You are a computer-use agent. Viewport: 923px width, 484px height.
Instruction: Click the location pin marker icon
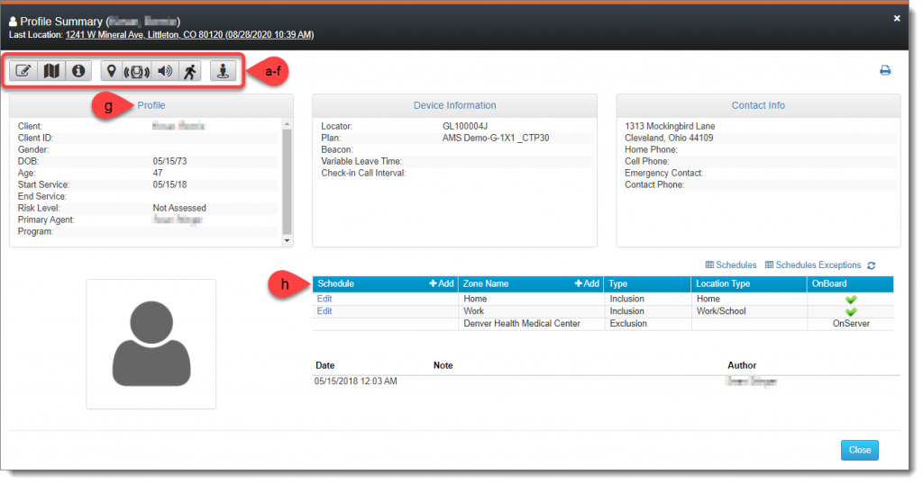111,71
